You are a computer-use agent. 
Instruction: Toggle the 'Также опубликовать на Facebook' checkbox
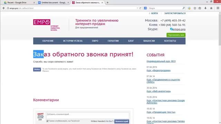(47, 121)
